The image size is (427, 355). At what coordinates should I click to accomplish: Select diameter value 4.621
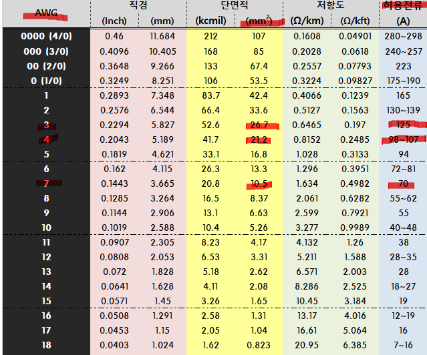[x=162, y=154]
